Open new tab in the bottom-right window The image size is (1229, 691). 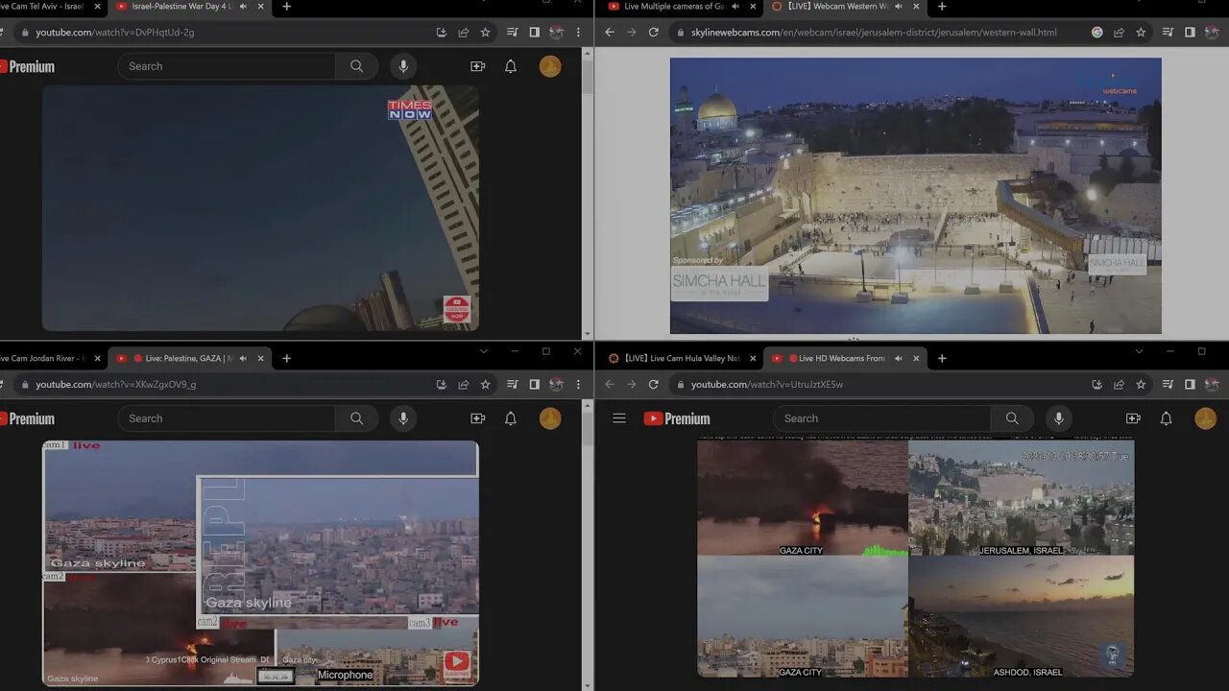click(942, 358)
